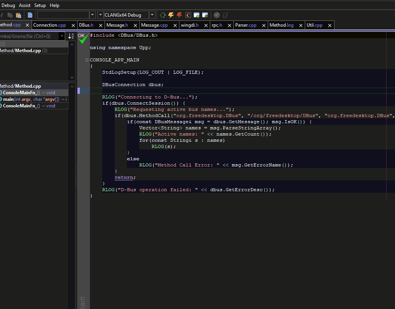Viewport: 395px width, 309px height.
Task: Close the rpc.h tab
Action: click(230, 25)
